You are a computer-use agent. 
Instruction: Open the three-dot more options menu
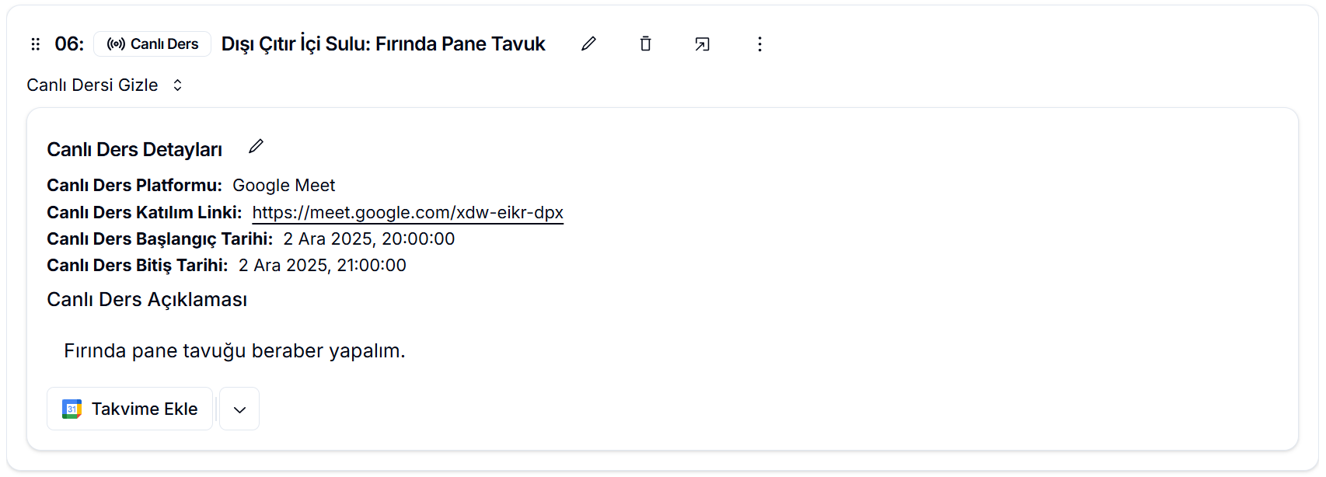759,44
